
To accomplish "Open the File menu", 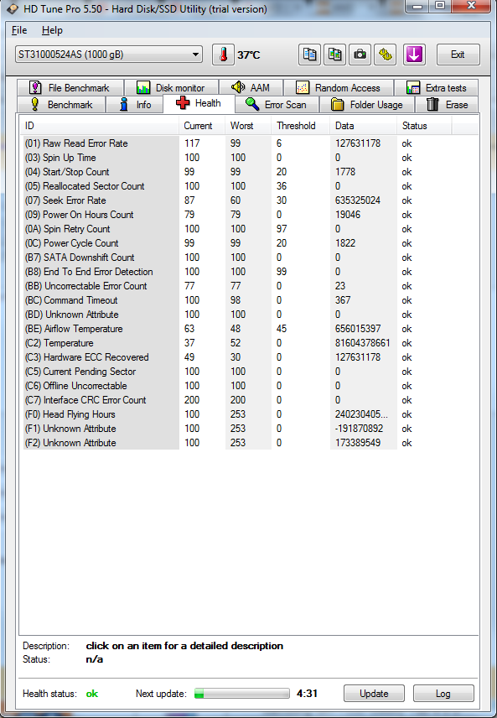I will tap(19, 30).
